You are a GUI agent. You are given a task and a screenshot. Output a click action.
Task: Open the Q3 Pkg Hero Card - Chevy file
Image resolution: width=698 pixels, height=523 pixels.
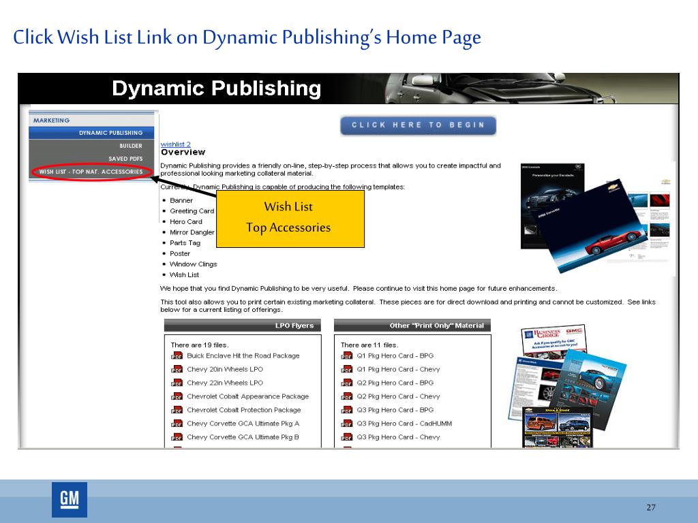point(398,437)
